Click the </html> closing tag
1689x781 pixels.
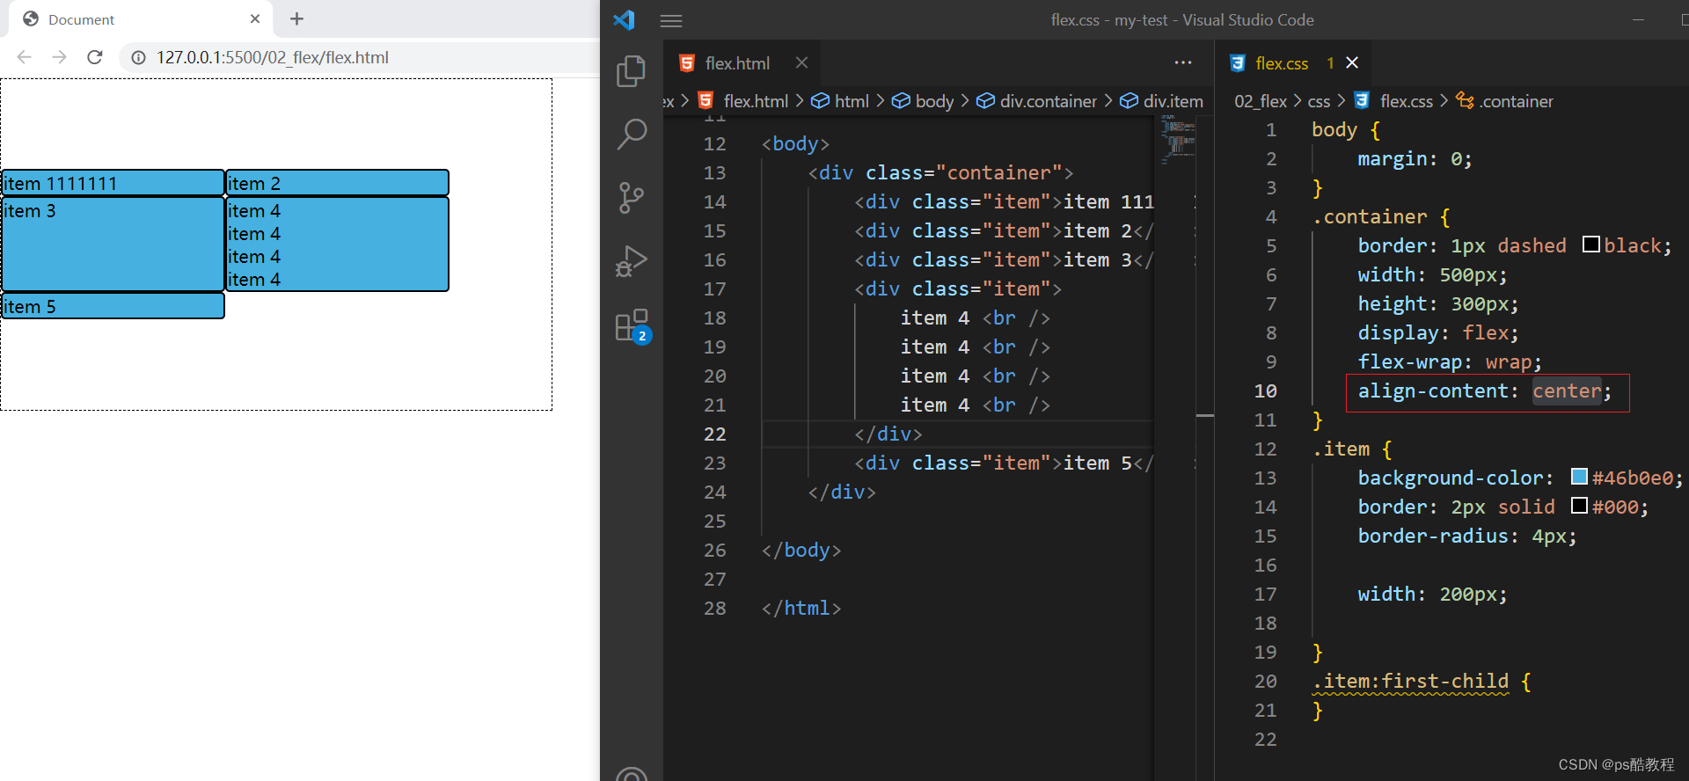pyautogui.click(x=801, y=608)
